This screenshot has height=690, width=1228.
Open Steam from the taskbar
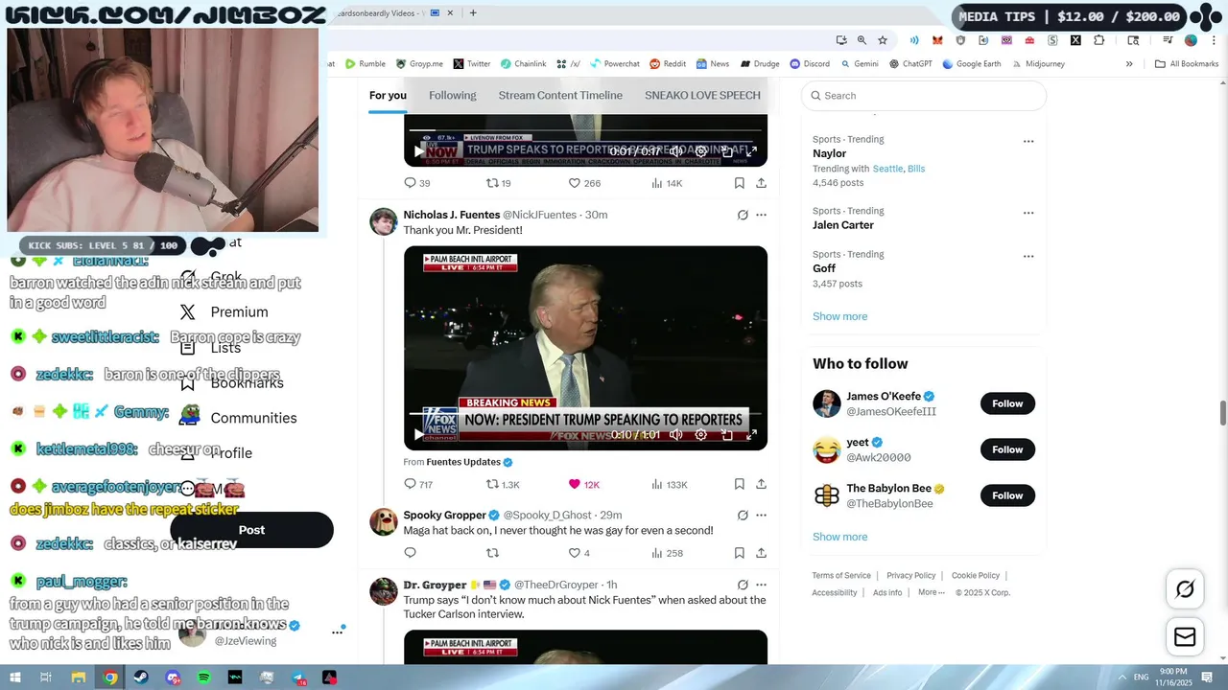point(141,678)
